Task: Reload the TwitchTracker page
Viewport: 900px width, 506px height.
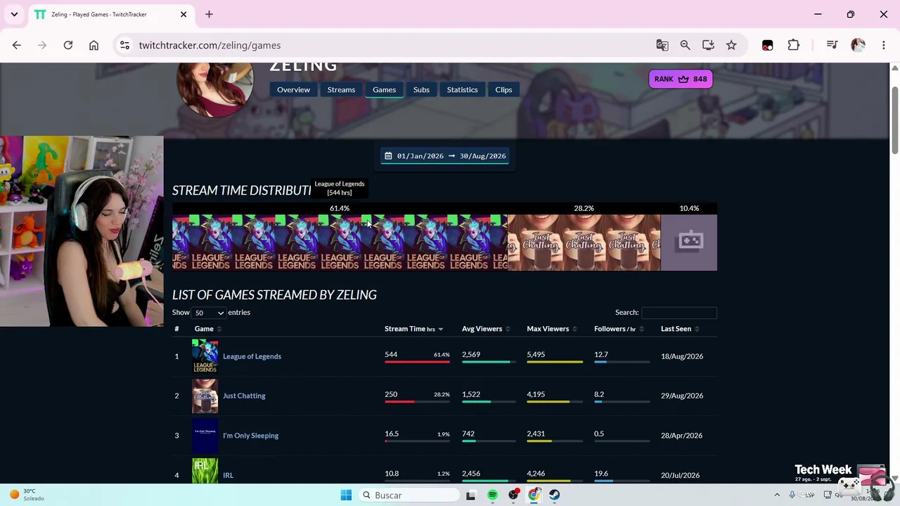Action: tap(68, 45)
